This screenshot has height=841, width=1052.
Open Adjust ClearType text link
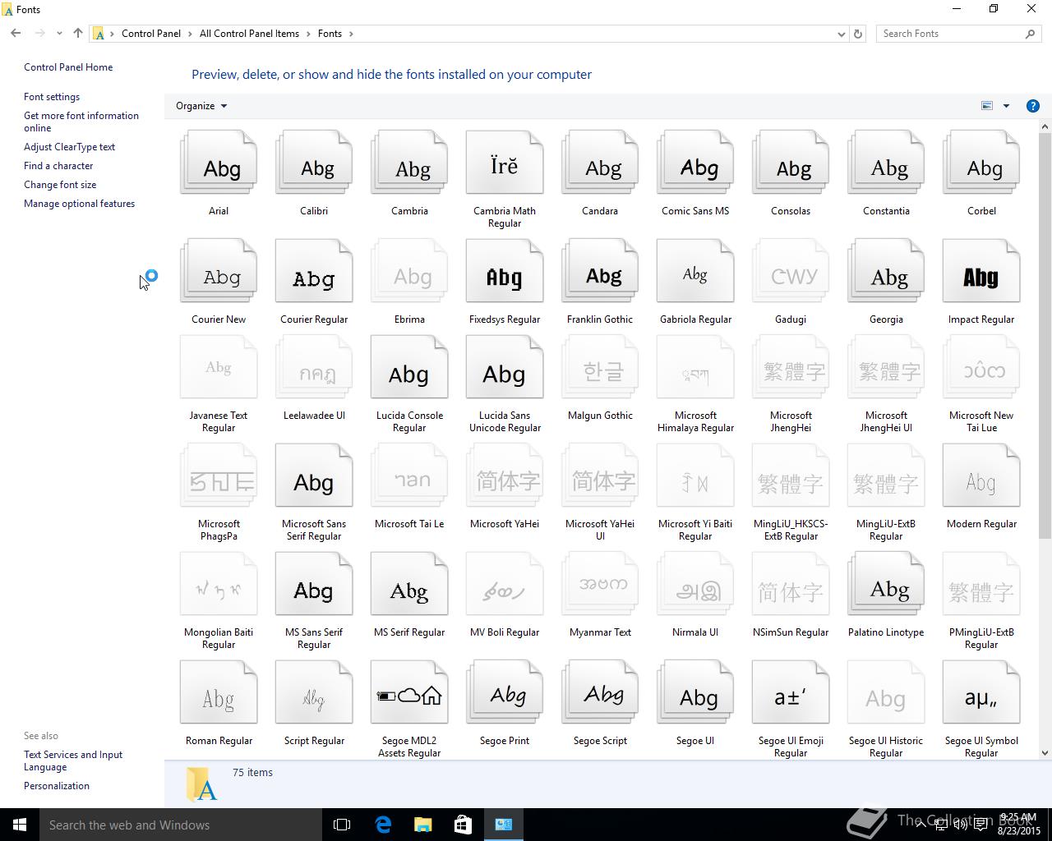70,147
